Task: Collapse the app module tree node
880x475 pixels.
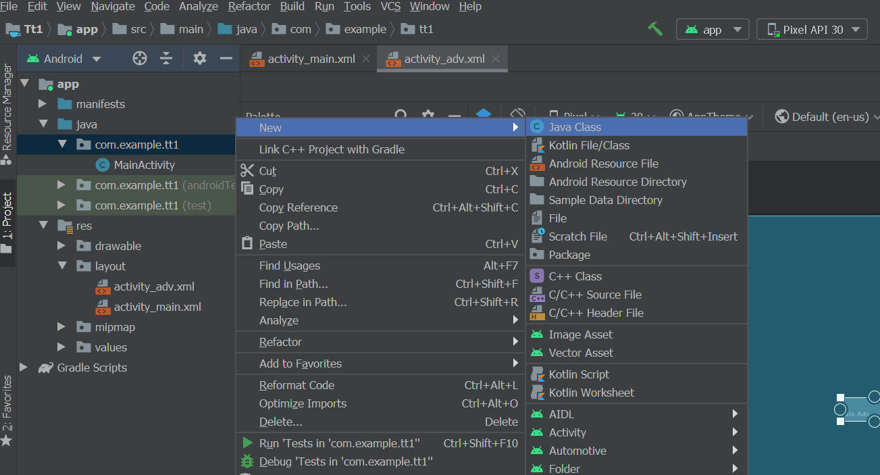Action: click(x=26, y=84)
